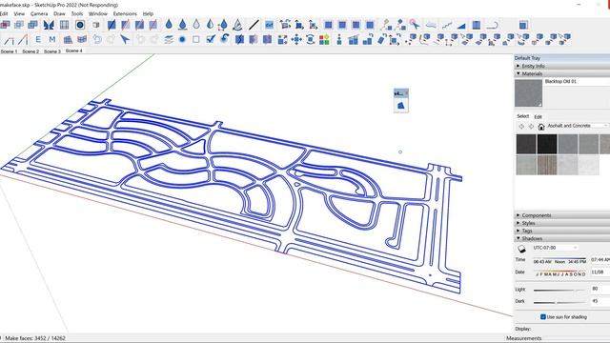Click the butterfly-shaped toolbar icon
The width and height of the screenshot is (610, 343).
(x=49, y=25)
